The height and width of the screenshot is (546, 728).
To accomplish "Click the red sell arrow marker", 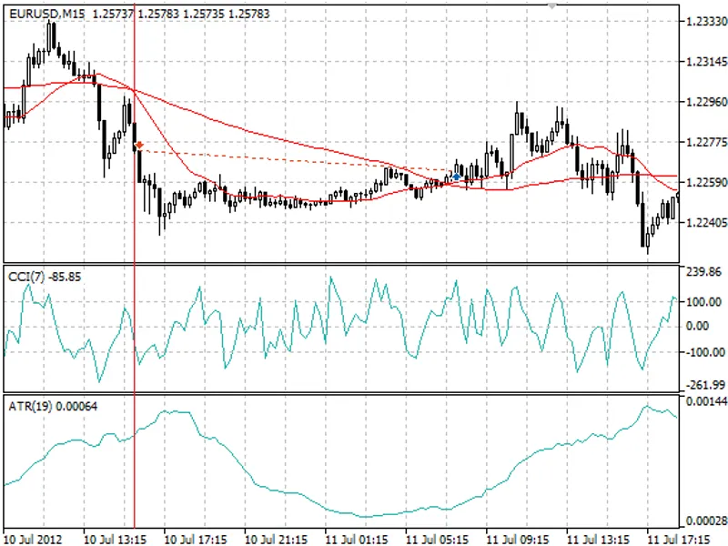I will tap(139, 146).
